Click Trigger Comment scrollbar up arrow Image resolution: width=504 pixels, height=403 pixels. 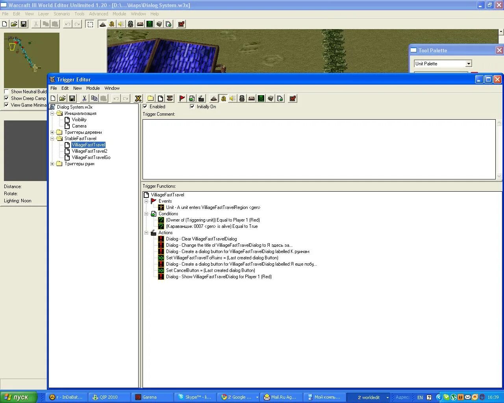tap(499, 123)
